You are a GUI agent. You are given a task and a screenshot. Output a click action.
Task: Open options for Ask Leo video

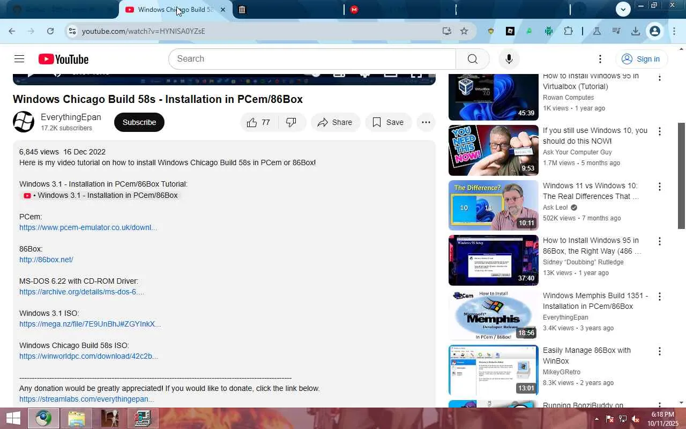click(x=660, y=187)
